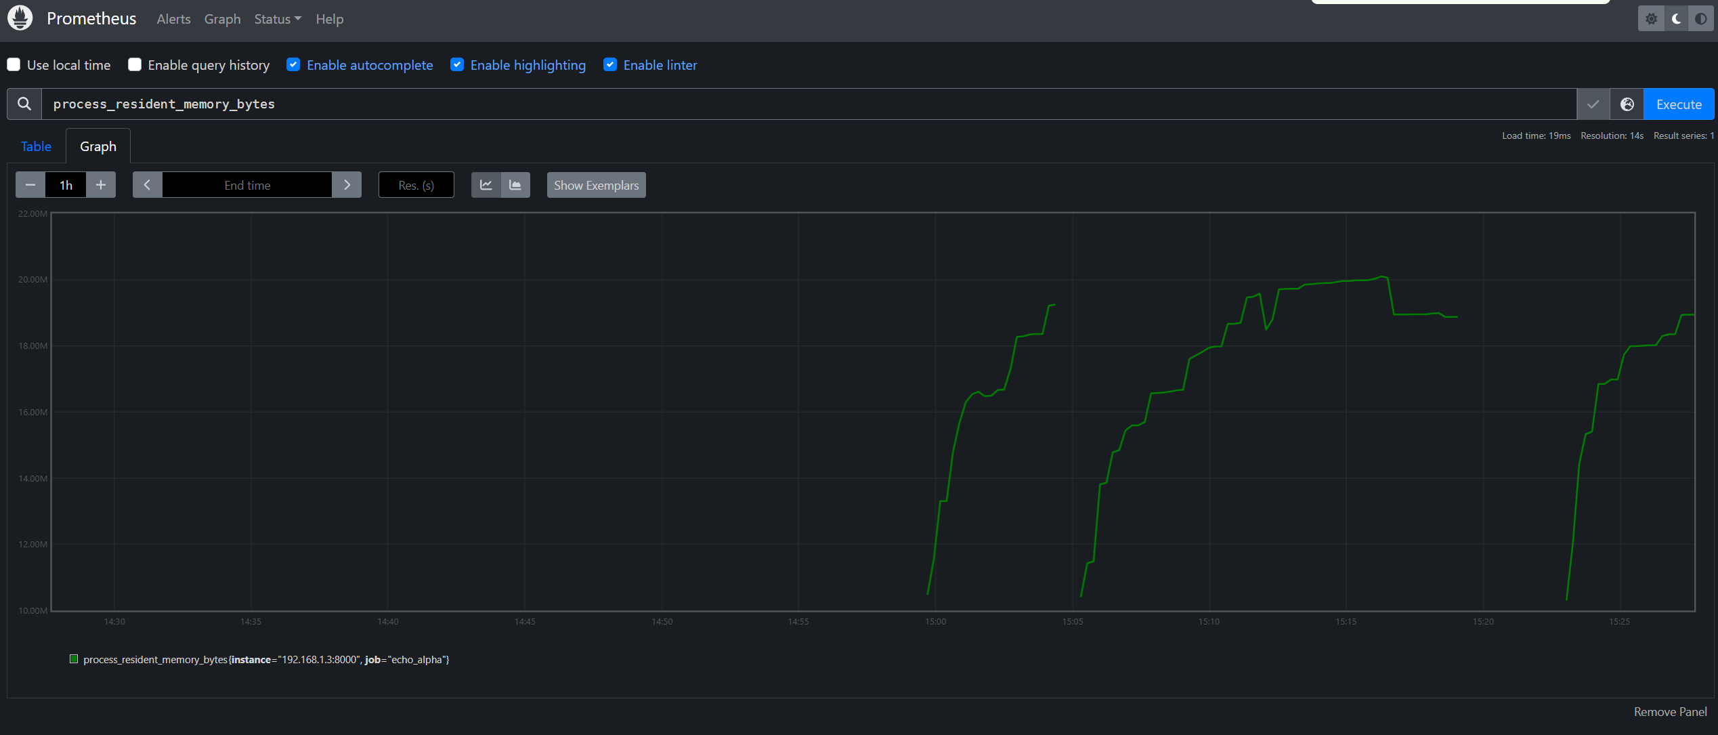Enable Use local time checkbox
Viewport: 1718px width, 735px height.
click(x=14, y=64)
